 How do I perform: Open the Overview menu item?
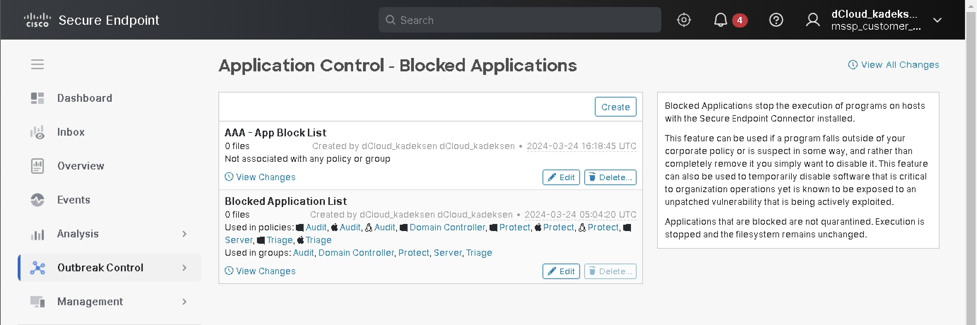pos(80,166)
